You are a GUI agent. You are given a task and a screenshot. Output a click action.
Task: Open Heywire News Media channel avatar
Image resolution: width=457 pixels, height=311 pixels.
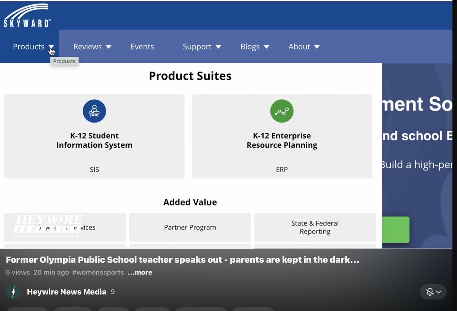click(x=13, y=292)
